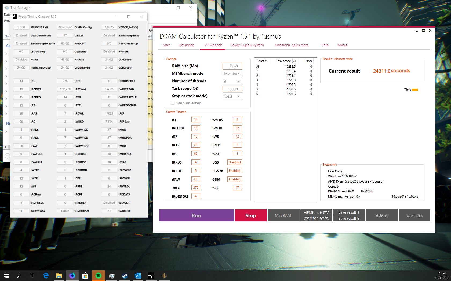Close the DRAM Calculator window

point(430,31)
